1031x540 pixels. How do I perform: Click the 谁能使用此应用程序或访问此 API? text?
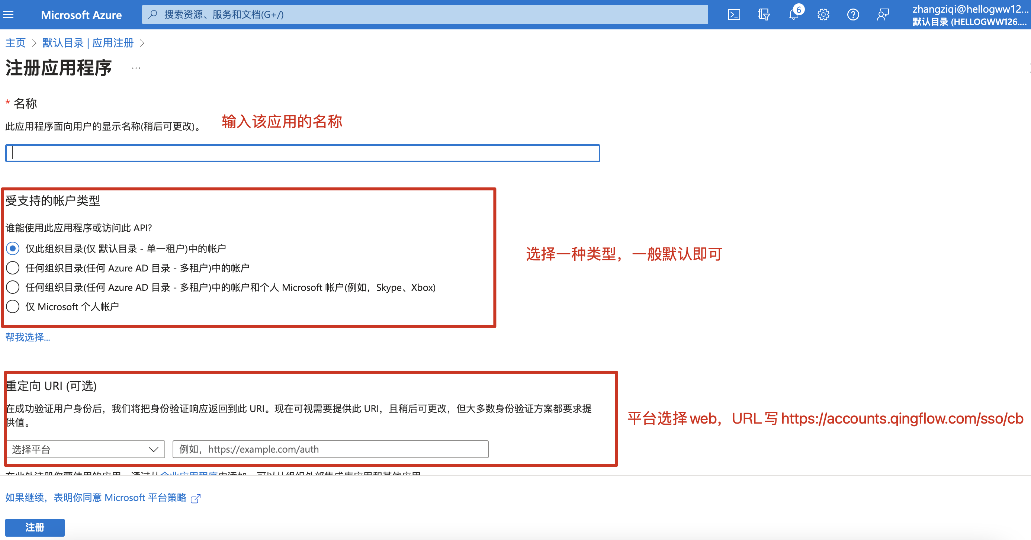pos(78,228)
